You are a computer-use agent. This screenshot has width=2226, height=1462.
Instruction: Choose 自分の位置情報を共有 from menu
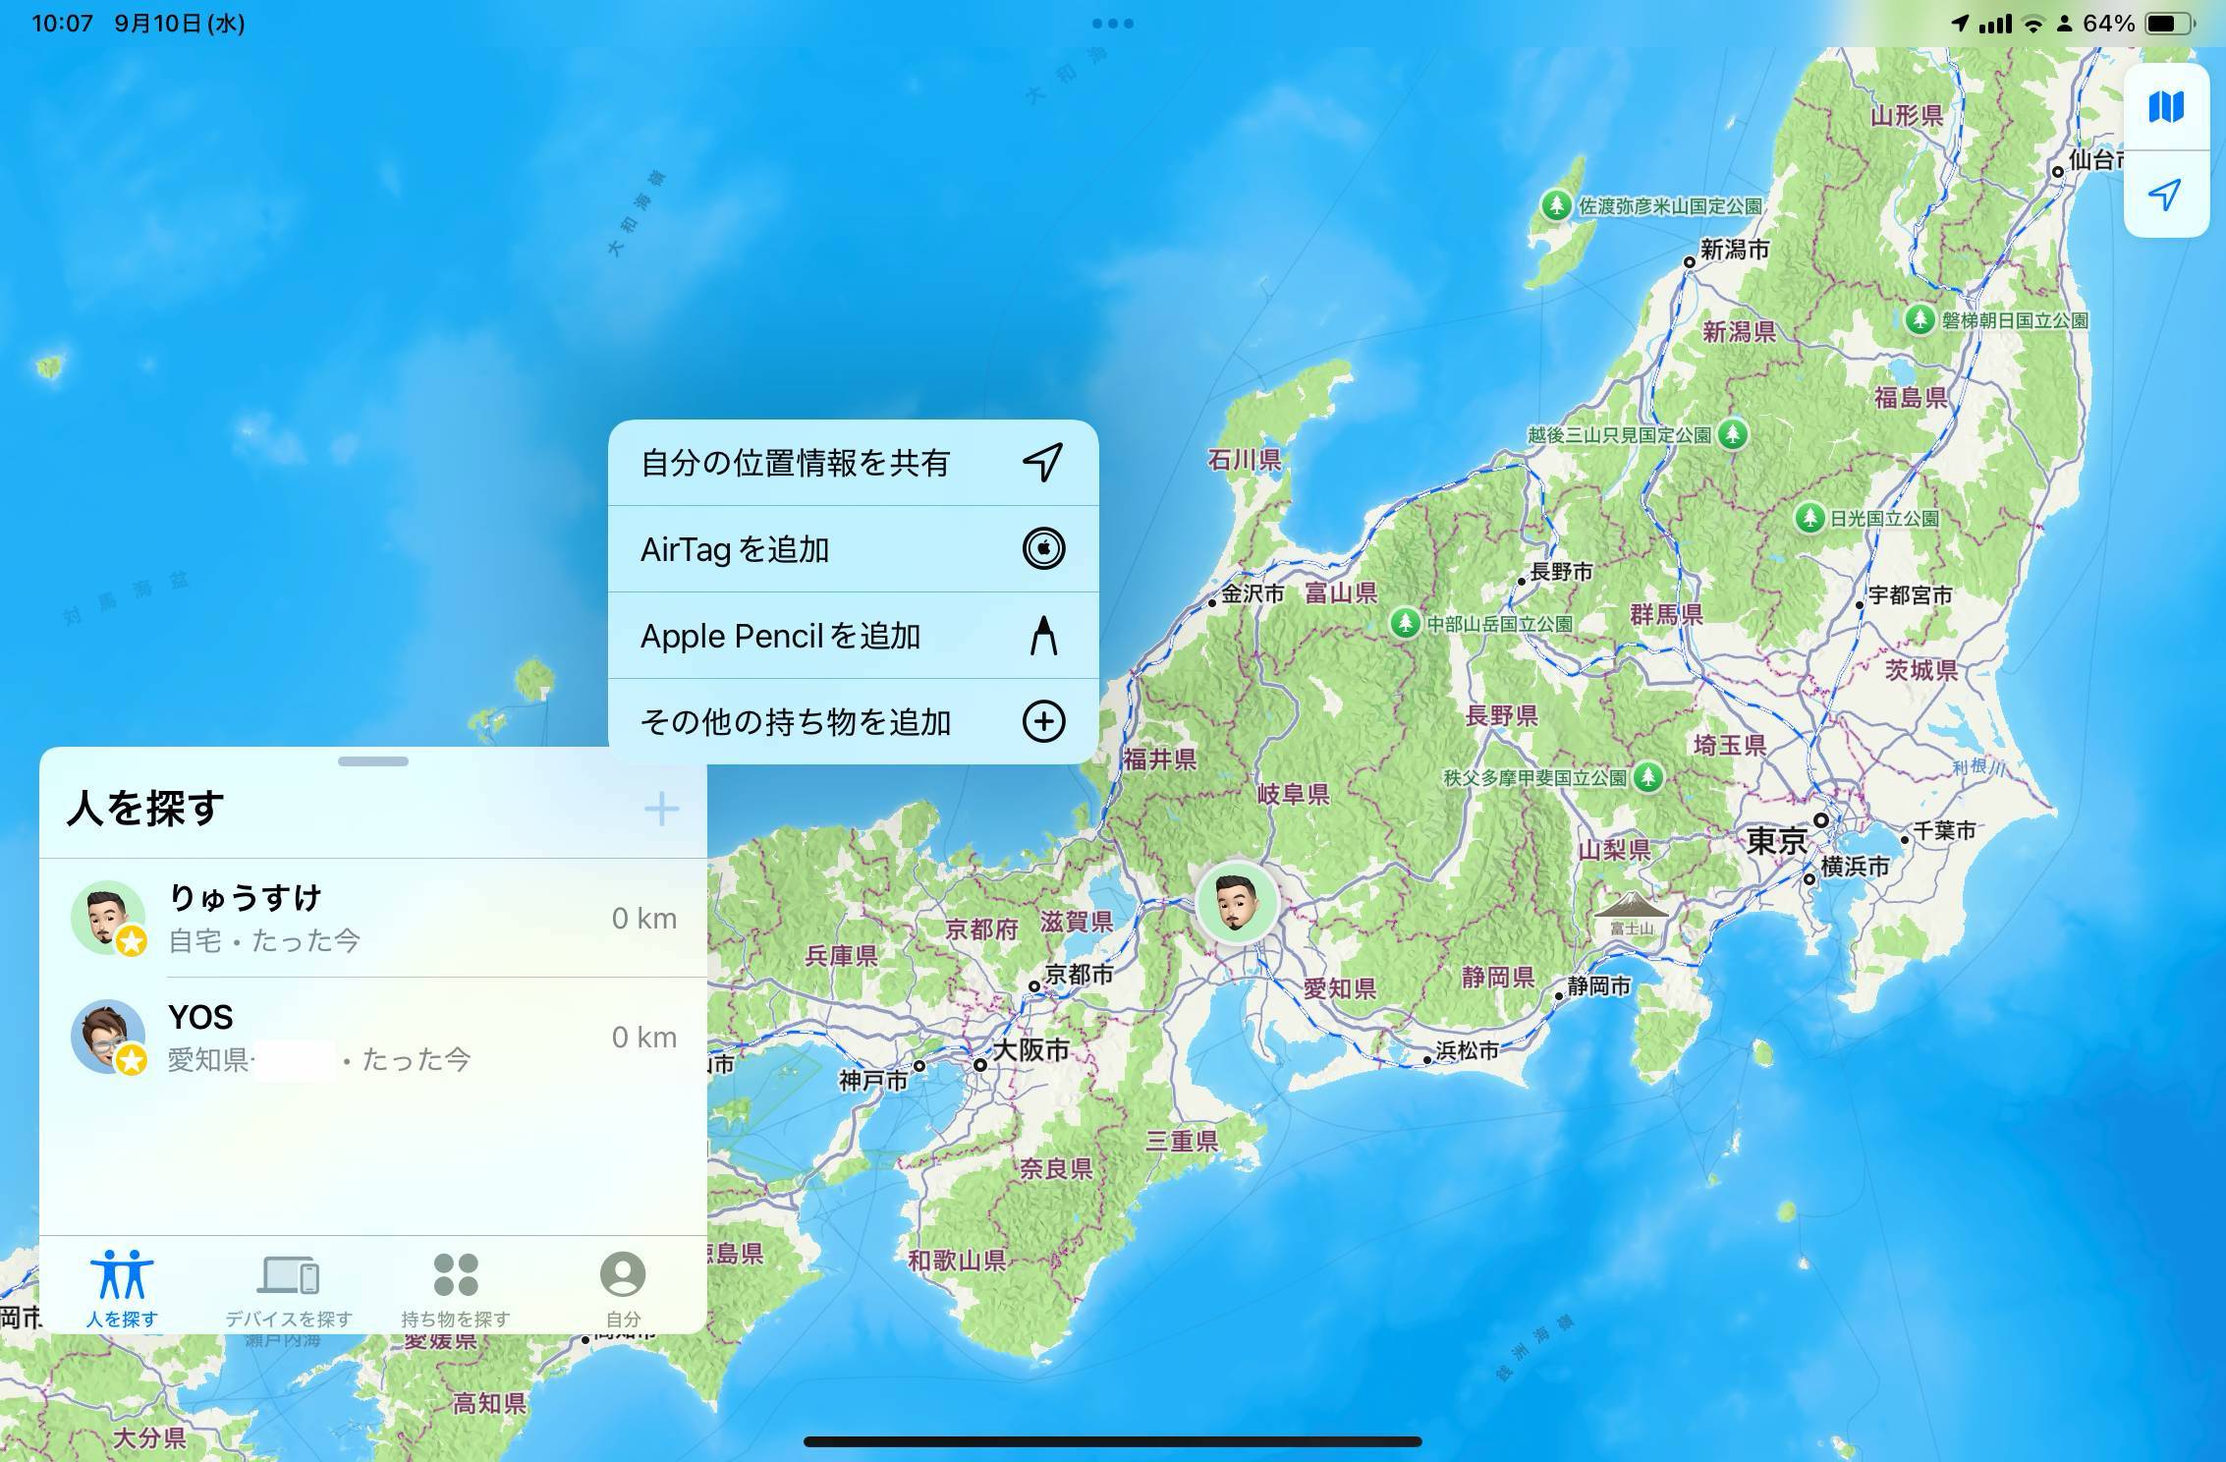[853, 463]
